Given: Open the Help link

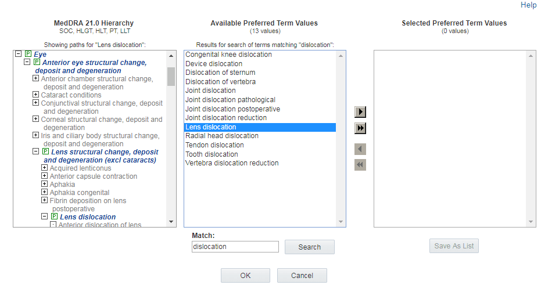Looking at the screenshot, I should point(528,5).
